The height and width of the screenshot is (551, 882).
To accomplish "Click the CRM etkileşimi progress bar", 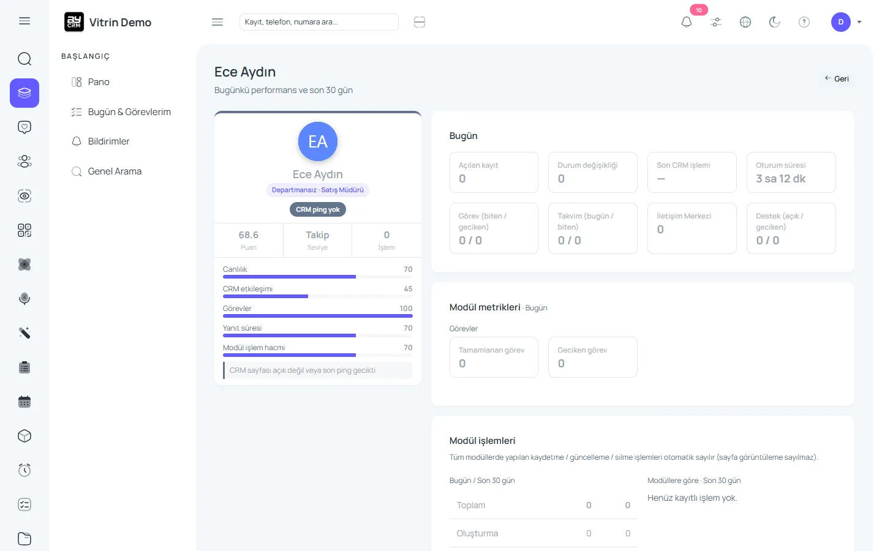I will click(318, 296).
